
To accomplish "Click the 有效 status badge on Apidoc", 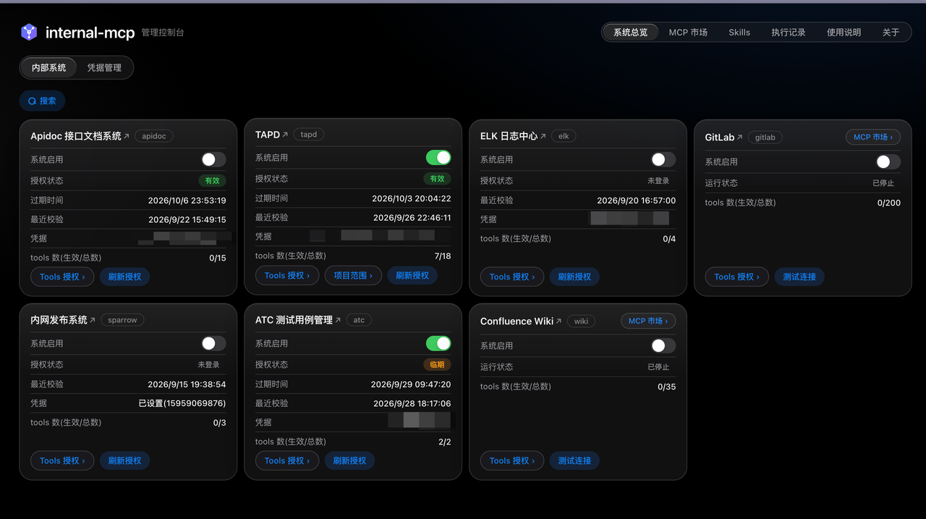I will click(x=212, y=181).
